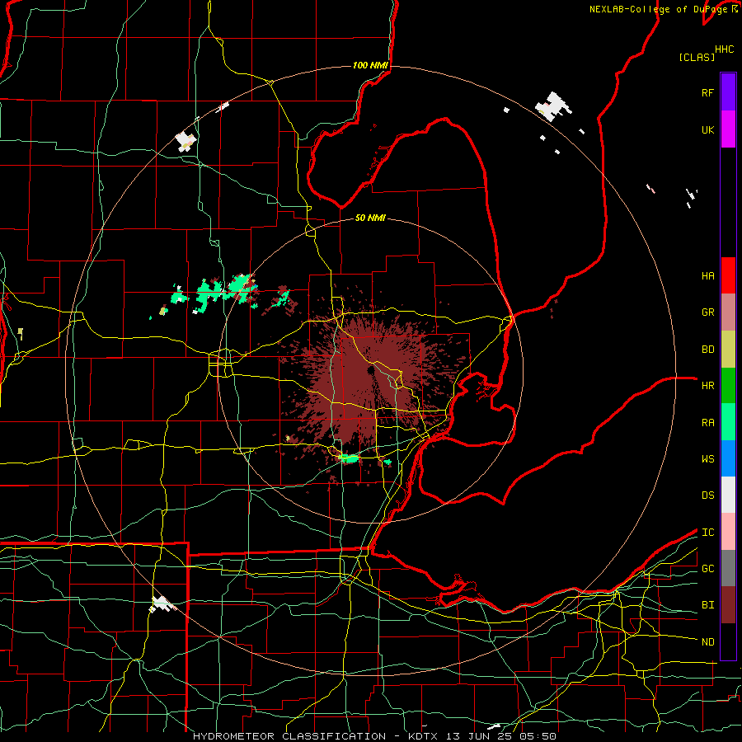Viewport: 742px width, 742px height.
Task: Click the dark red BI biological swatch
Action: 728,605
